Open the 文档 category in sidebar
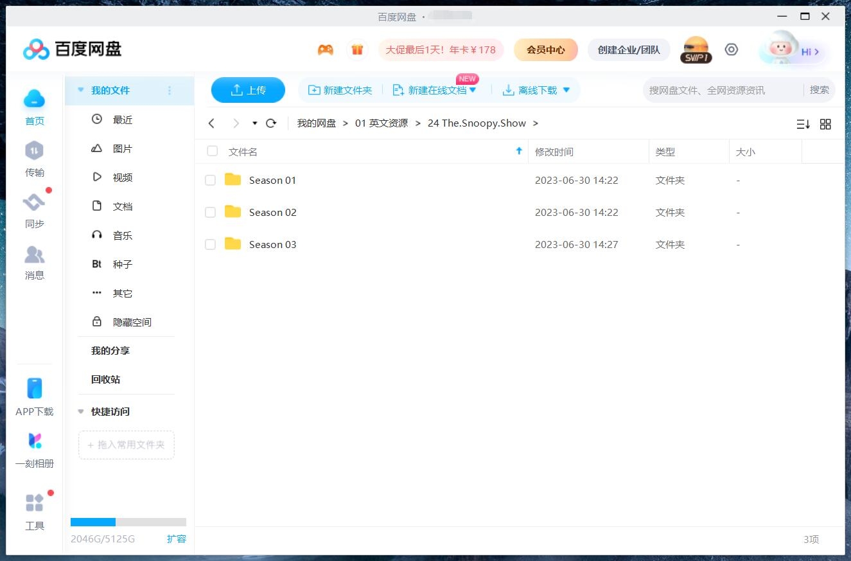 [122, 206]
